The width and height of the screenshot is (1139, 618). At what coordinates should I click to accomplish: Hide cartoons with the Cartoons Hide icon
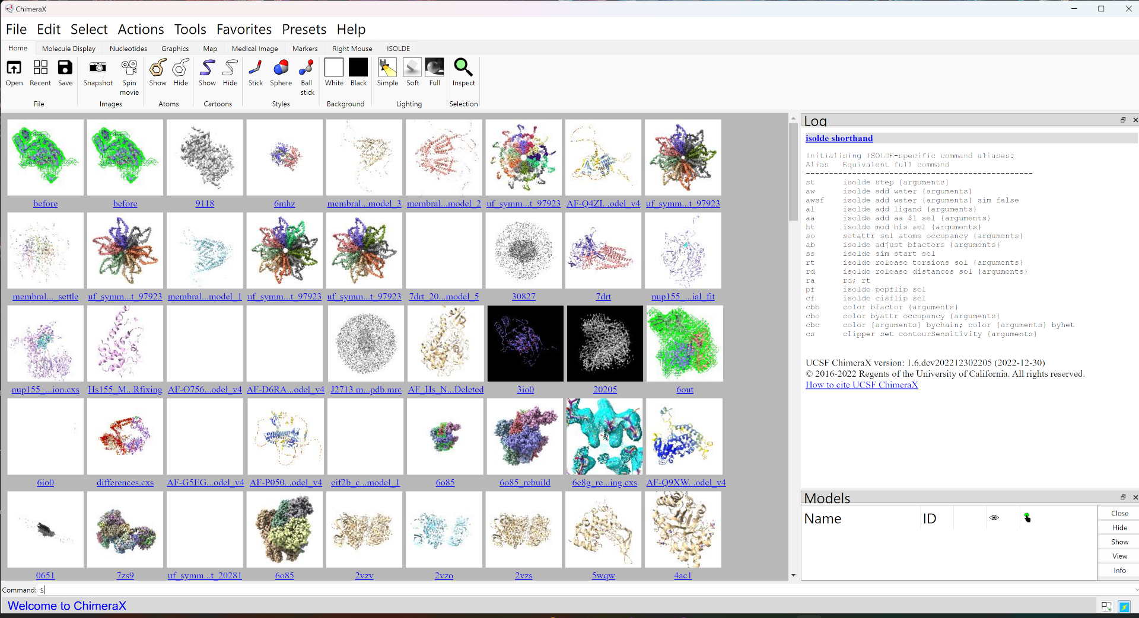[x=230, y=68]
